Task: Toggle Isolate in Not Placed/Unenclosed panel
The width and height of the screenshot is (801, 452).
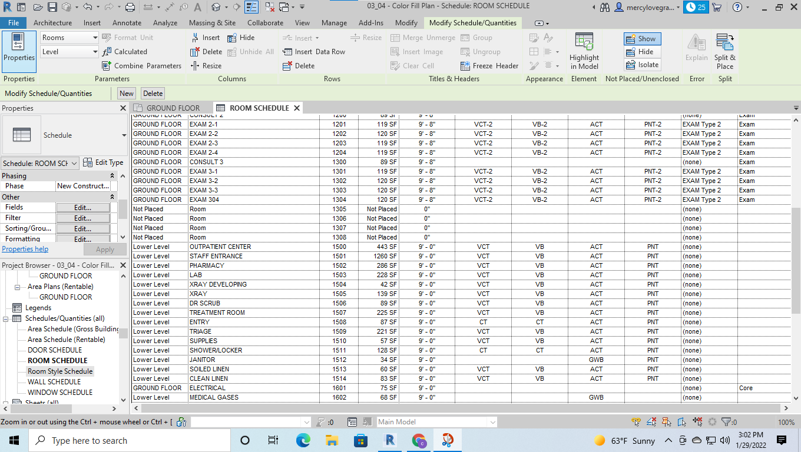Action: [x=641, y=65]
